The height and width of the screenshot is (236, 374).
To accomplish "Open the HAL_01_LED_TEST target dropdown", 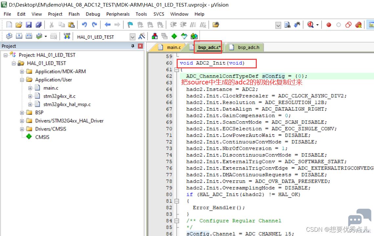I will [132, 37].
